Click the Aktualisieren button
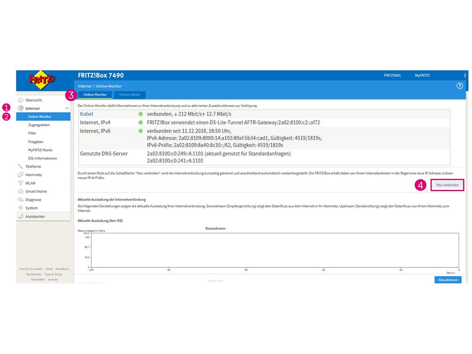This screenshot has height=354, width=472. click(x=448, y=279)
